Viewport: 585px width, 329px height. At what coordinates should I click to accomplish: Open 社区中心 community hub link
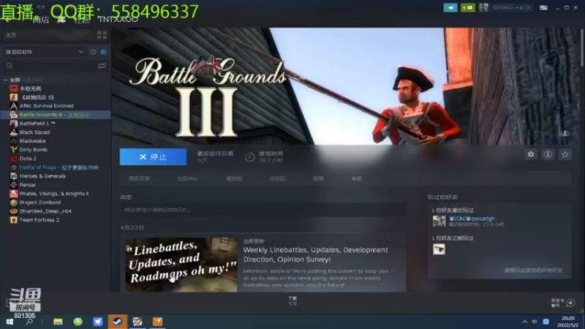pos(188,178)
